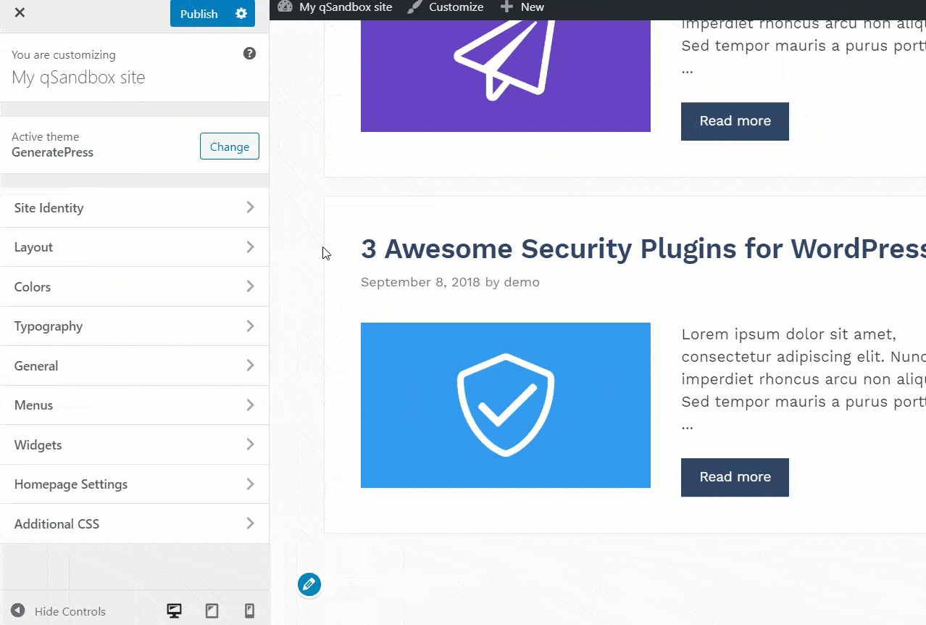This screenshot has width=926, height=625.
Task: Switch to tablet preview device icon
Action: pos(212,611)
